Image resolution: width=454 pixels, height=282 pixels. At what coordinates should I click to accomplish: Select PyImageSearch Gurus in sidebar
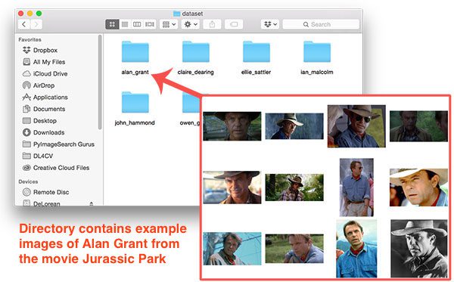[x=58, y=144]
